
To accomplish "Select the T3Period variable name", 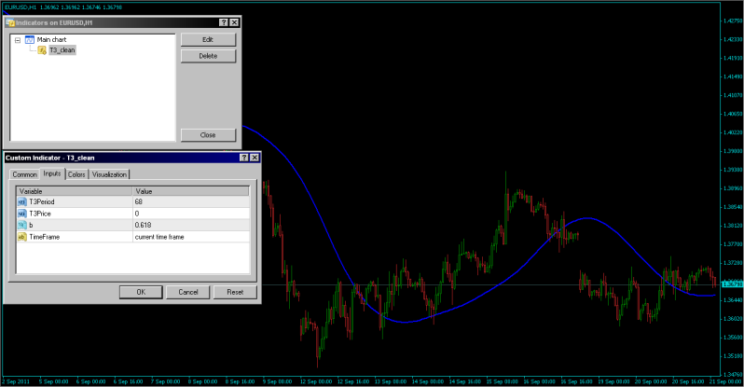I will tap(42, 201).
